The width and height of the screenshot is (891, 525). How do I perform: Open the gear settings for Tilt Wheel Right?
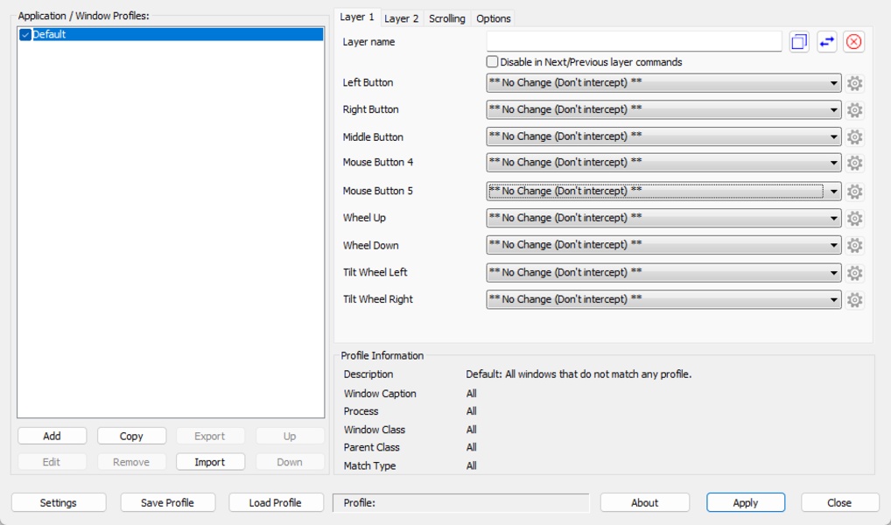pyautogui.click(x=854, y=300)
